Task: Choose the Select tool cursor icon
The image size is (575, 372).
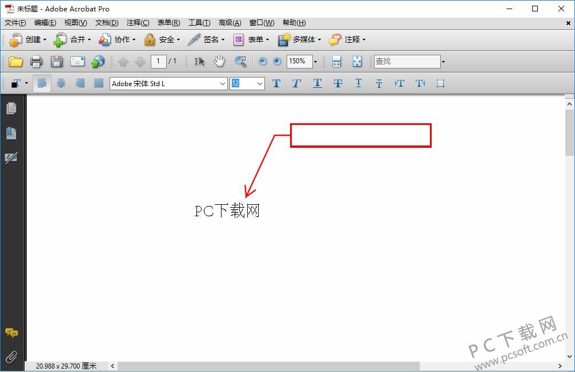Action: click(x=199, y=61)
